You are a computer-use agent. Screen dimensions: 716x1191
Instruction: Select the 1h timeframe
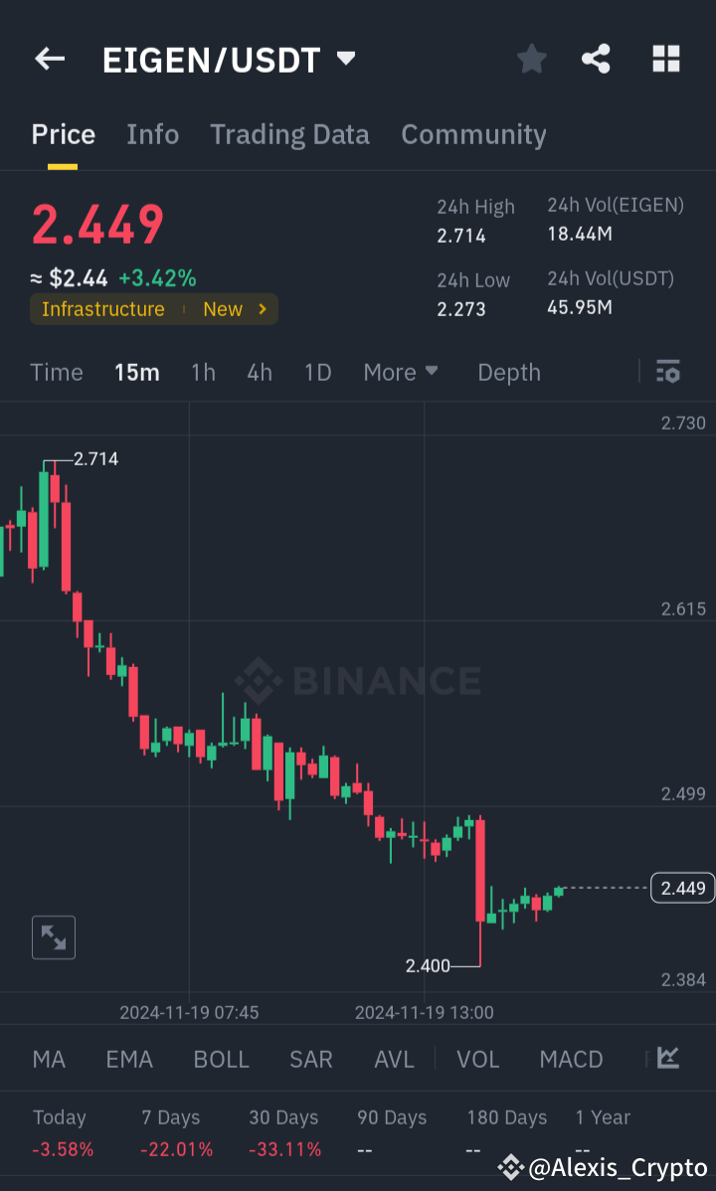click(203, 372)
